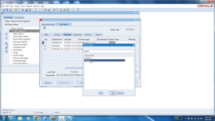Viewport: 215px width, 121px height.
Task: Open the Tools menu
Action: [x=23, y=6]
